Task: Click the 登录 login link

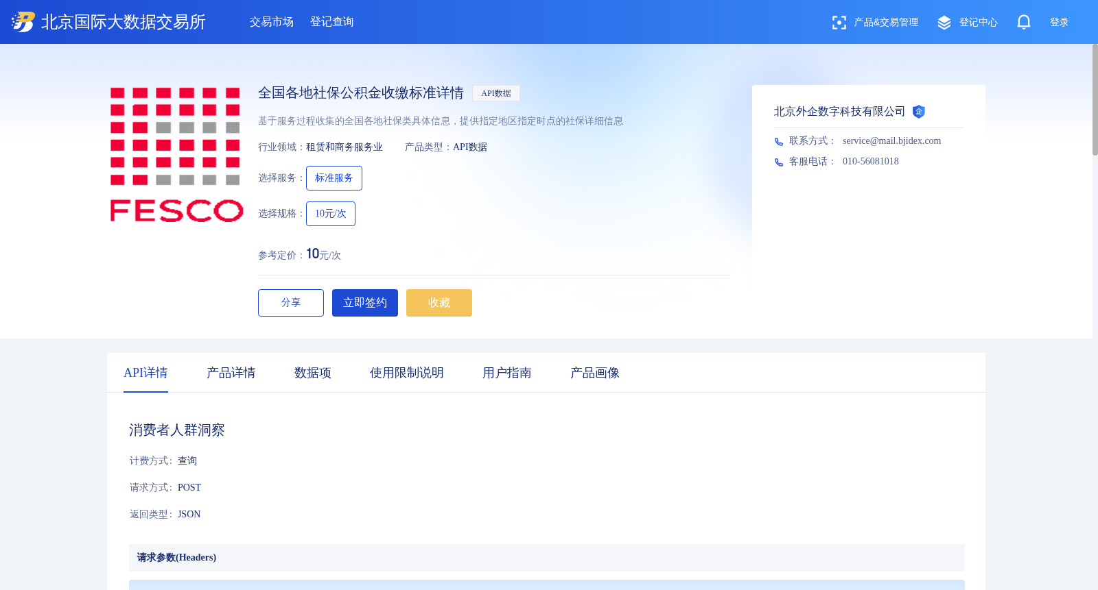Action: [x=1059, y=23]
